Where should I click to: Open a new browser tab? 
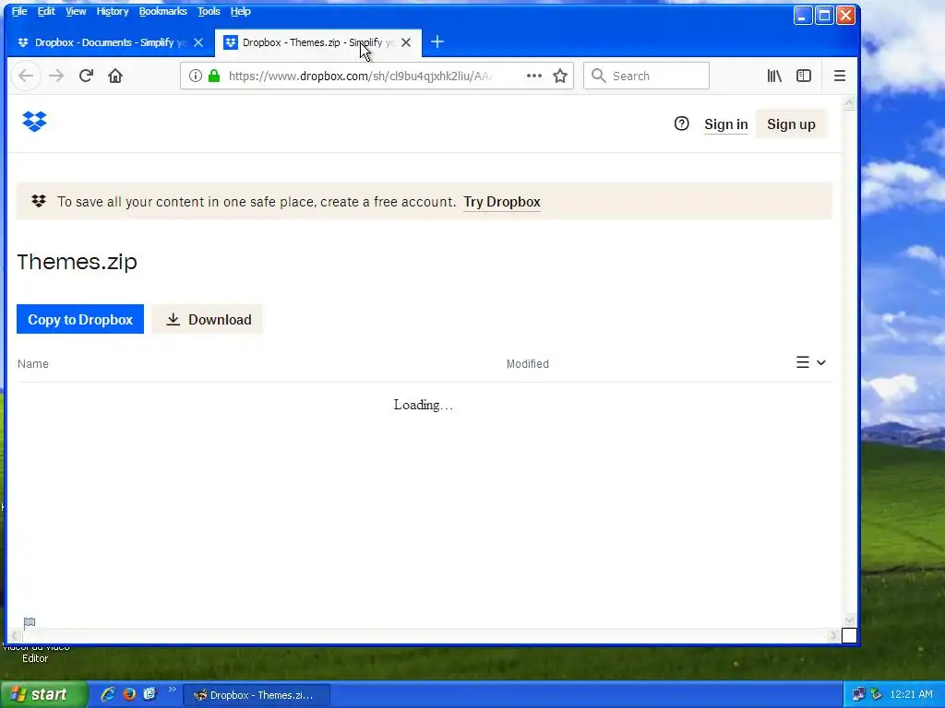coord(437,41)
